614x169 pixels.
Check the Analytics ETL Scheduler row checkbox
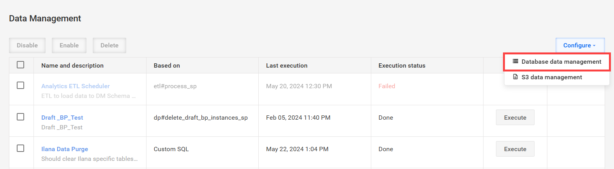21,85
